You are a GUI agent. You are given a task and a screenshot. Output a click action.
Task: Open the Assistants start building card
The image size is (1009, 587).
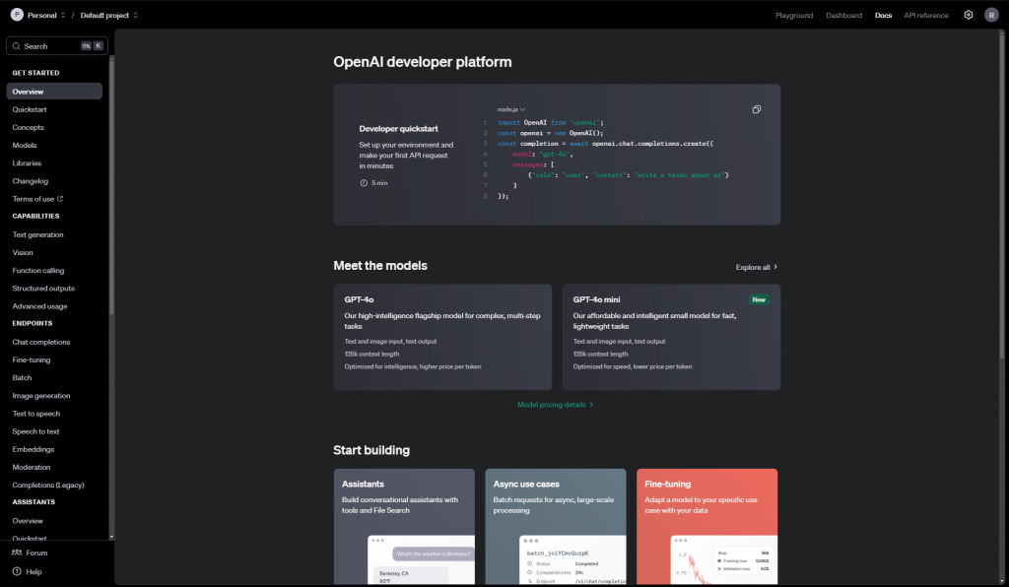tap(404, 527)
